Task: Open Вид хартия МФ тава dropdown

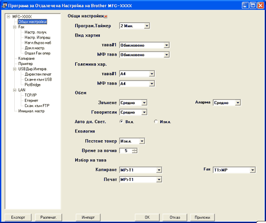Action: 144,54
